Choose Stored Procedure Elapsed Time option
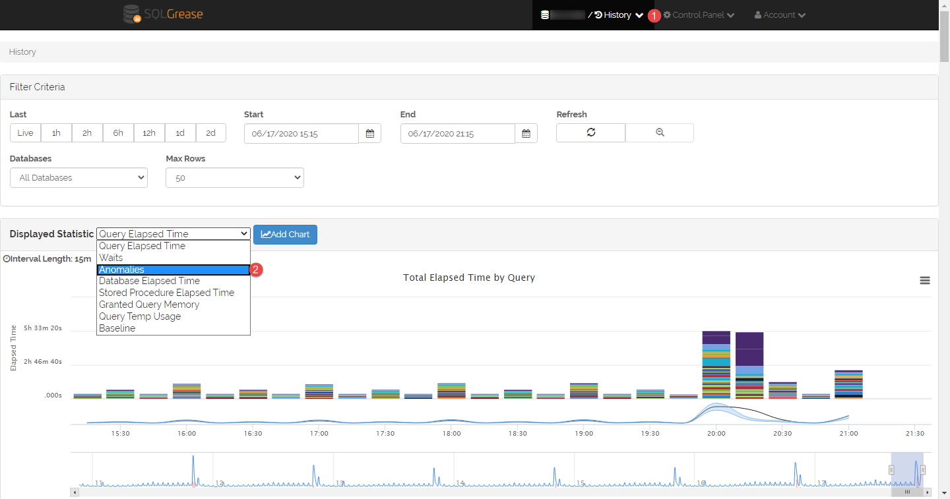The height and width of the screenshot is (499, 950). [x=174, y=293]
